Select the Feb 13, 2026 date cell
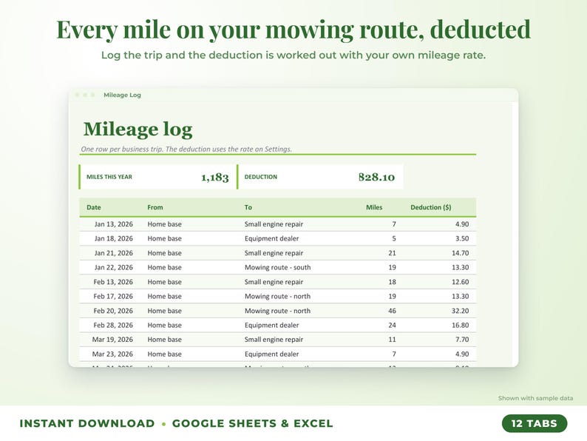 tap(113, 282)
